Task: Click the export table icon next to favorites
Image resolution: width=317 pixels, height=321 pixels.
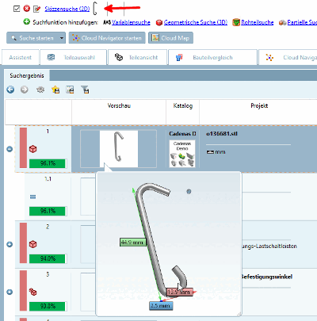Action: (70, 90)
